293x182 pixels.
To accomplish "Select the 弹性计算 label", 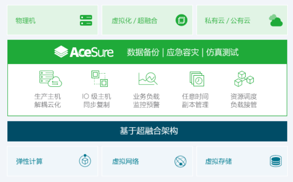I will (29, 161).
